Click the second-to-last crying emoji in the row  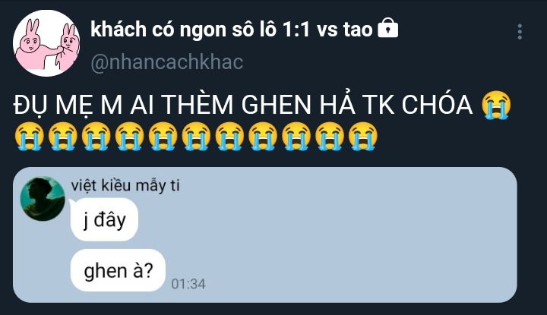tap(330, 136)
